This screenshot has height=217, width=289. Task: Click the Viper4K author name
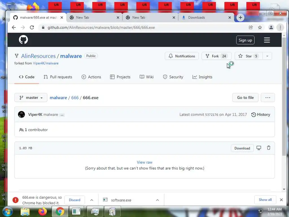35,114
